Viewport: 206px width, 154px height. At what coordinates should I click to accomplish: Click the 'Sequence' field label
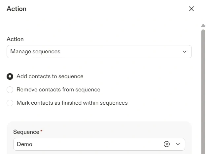pyautogui.click(x=26, y=132)
